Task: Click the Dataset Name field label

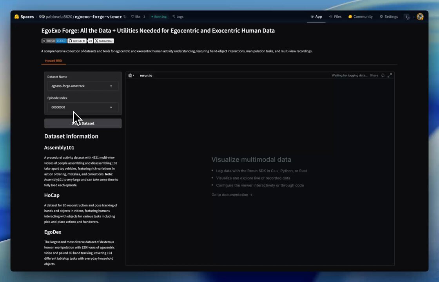Action: click(x=57, y=77)
